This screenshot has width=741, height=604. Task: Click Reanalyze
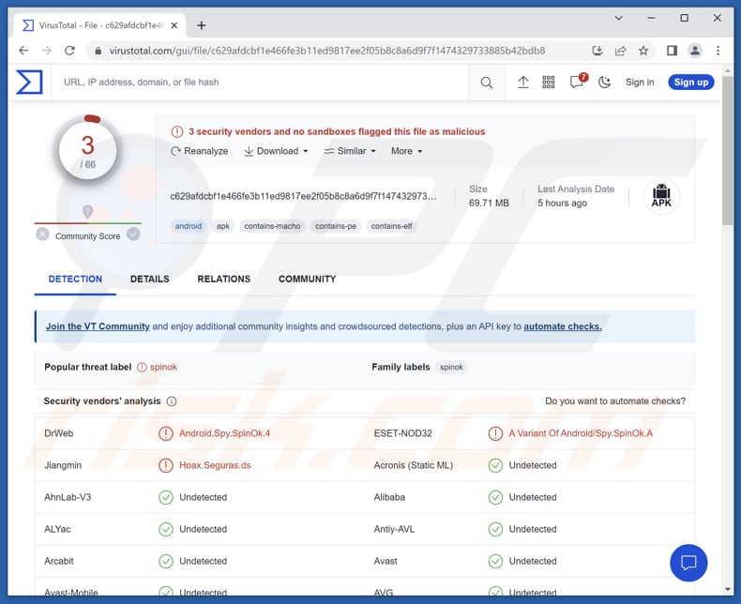(199, 151)
